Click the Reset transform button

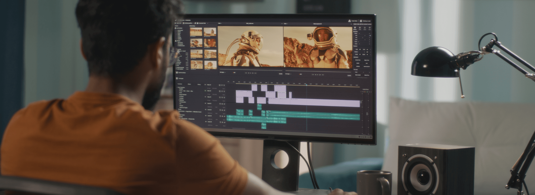(367, 67)
